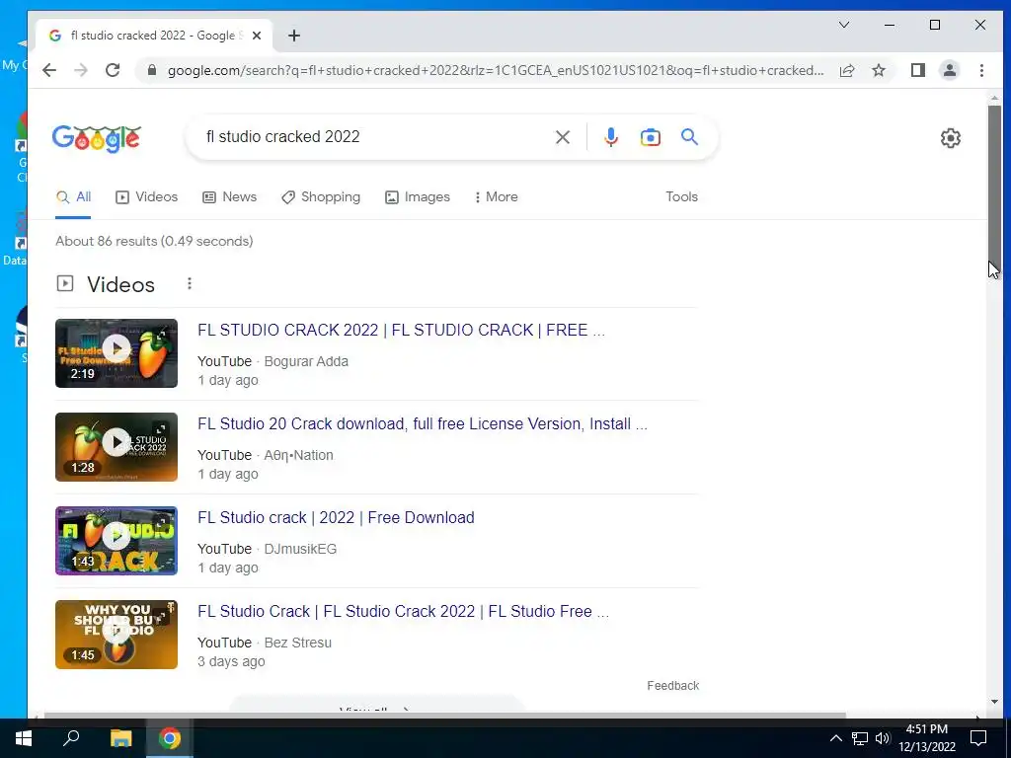Open network status tray icon
1011x758 pixels.
[x=860, y=738]
